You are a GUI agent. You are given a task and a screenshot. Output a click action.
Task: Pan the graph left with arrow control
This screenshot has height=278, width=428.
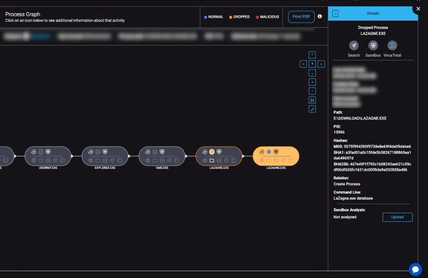303,64
